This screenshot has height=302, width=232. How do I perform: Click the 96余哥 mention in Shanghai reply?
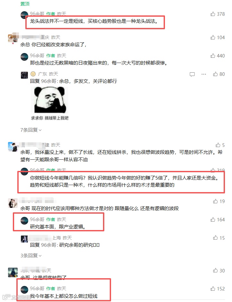click(49, 245)
